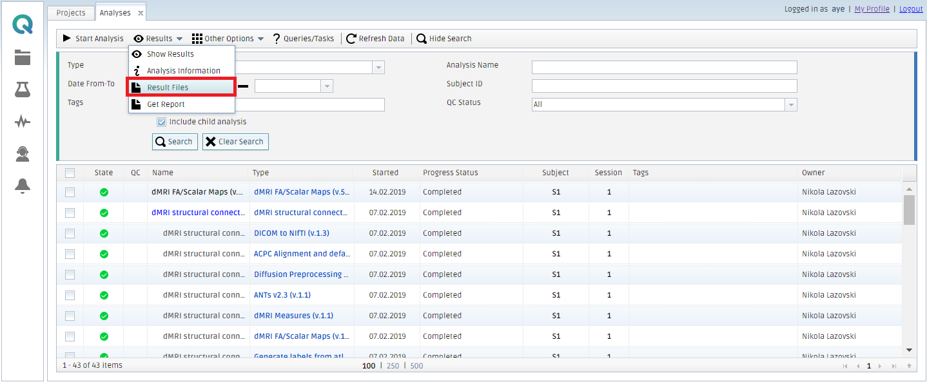927x382 pixels.
Task: Check the ANTs v2.3 row checkbox
Action: [70, 295]
